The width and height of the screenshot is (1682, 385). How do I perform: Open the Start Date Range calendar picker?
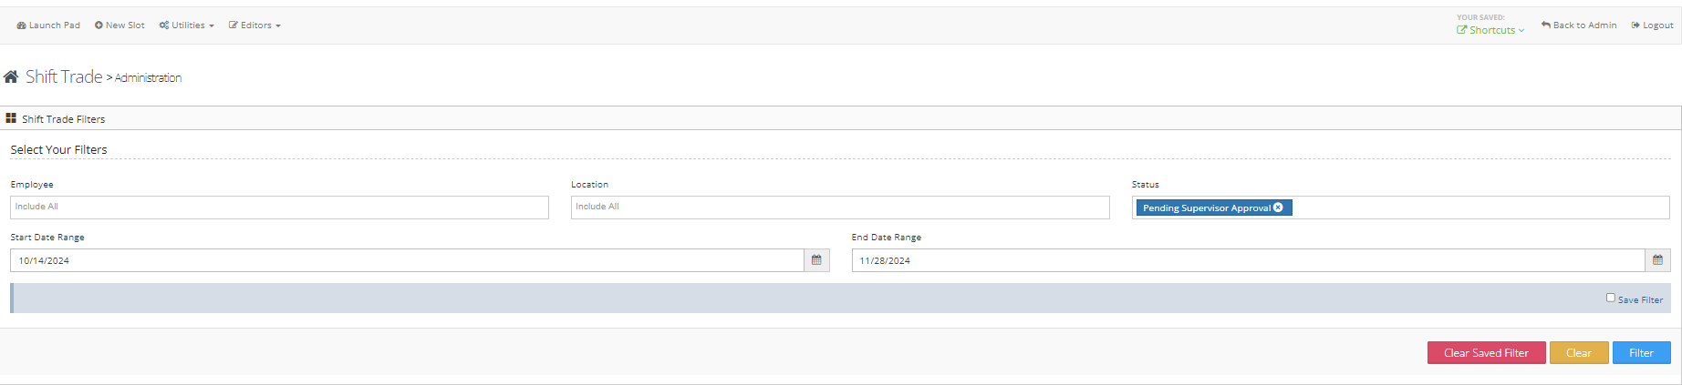click(816, 260)
